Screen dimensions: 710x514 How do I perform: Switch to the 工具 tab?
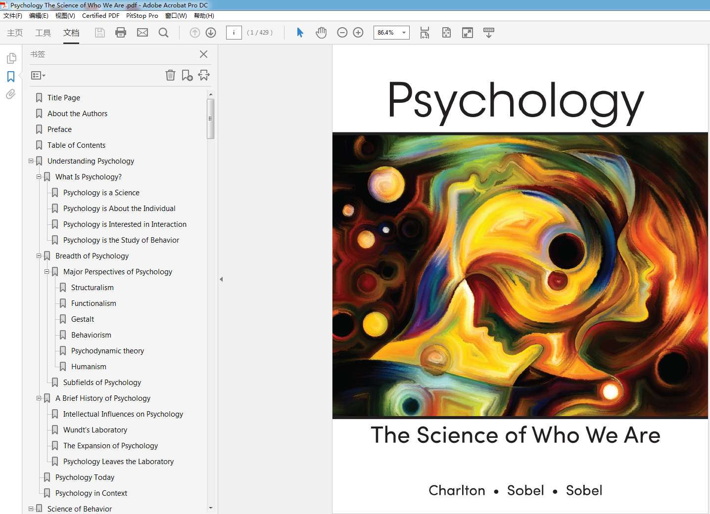(x=43, y=33)
